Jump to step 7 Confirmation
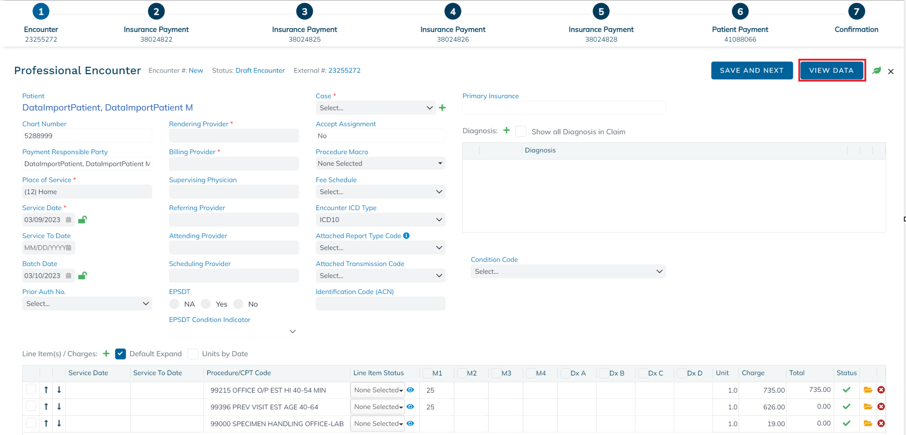Image resolution: width=906 pixels, height=435 pixels. tap(856, 12)
